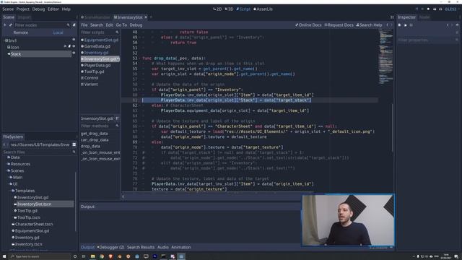Screen dimensions: 462x260
Task: Open the Editor menu
Action: coord(53,9)
